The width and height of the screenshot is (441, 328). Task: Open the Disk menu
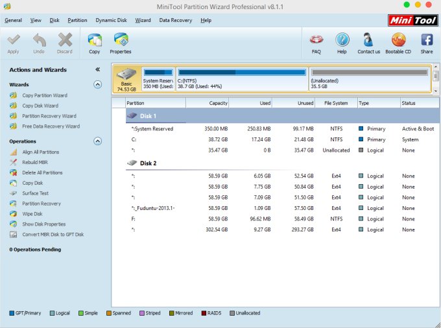coord(54,20)
